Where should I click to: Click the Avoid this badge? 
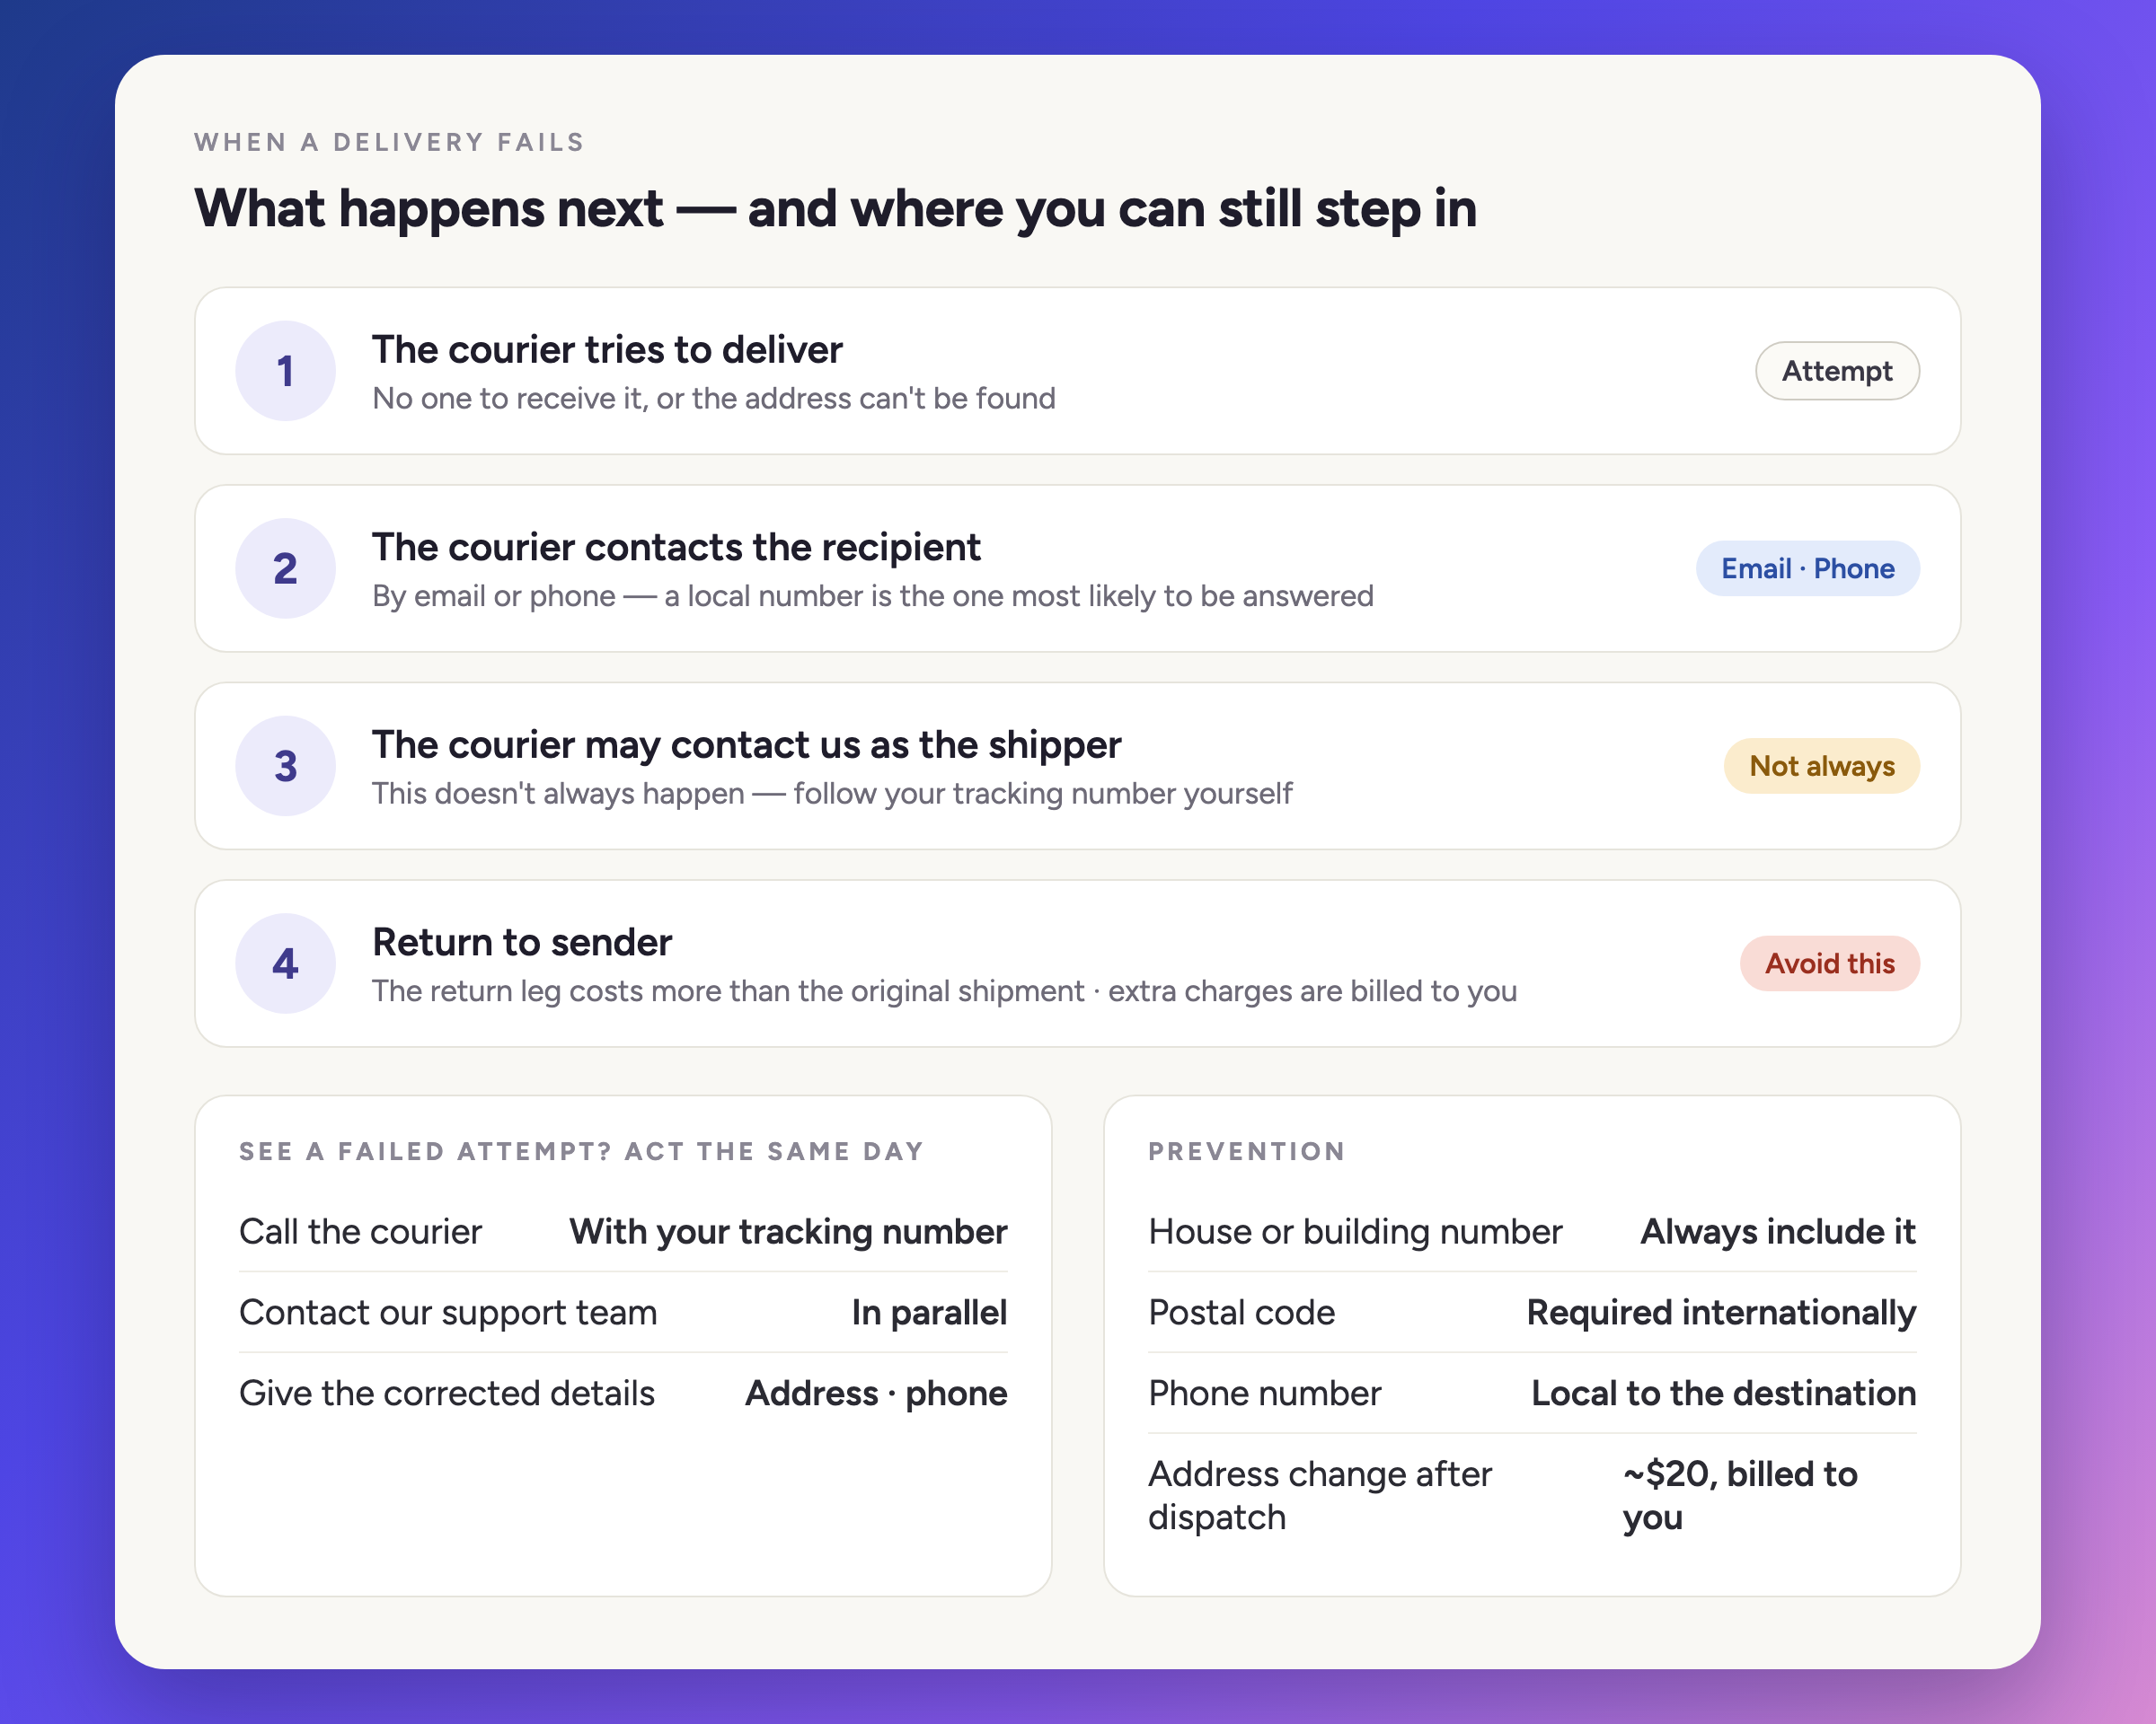(x=1829, y=963)
